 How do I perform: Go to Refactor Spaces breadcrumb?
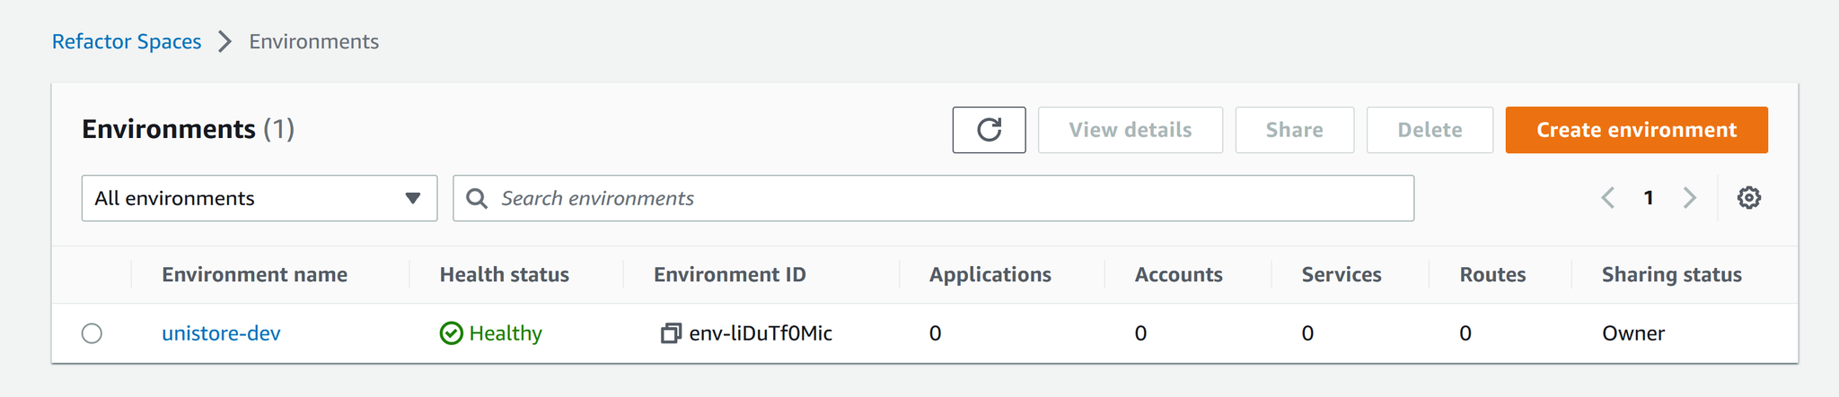coord(127,42)
